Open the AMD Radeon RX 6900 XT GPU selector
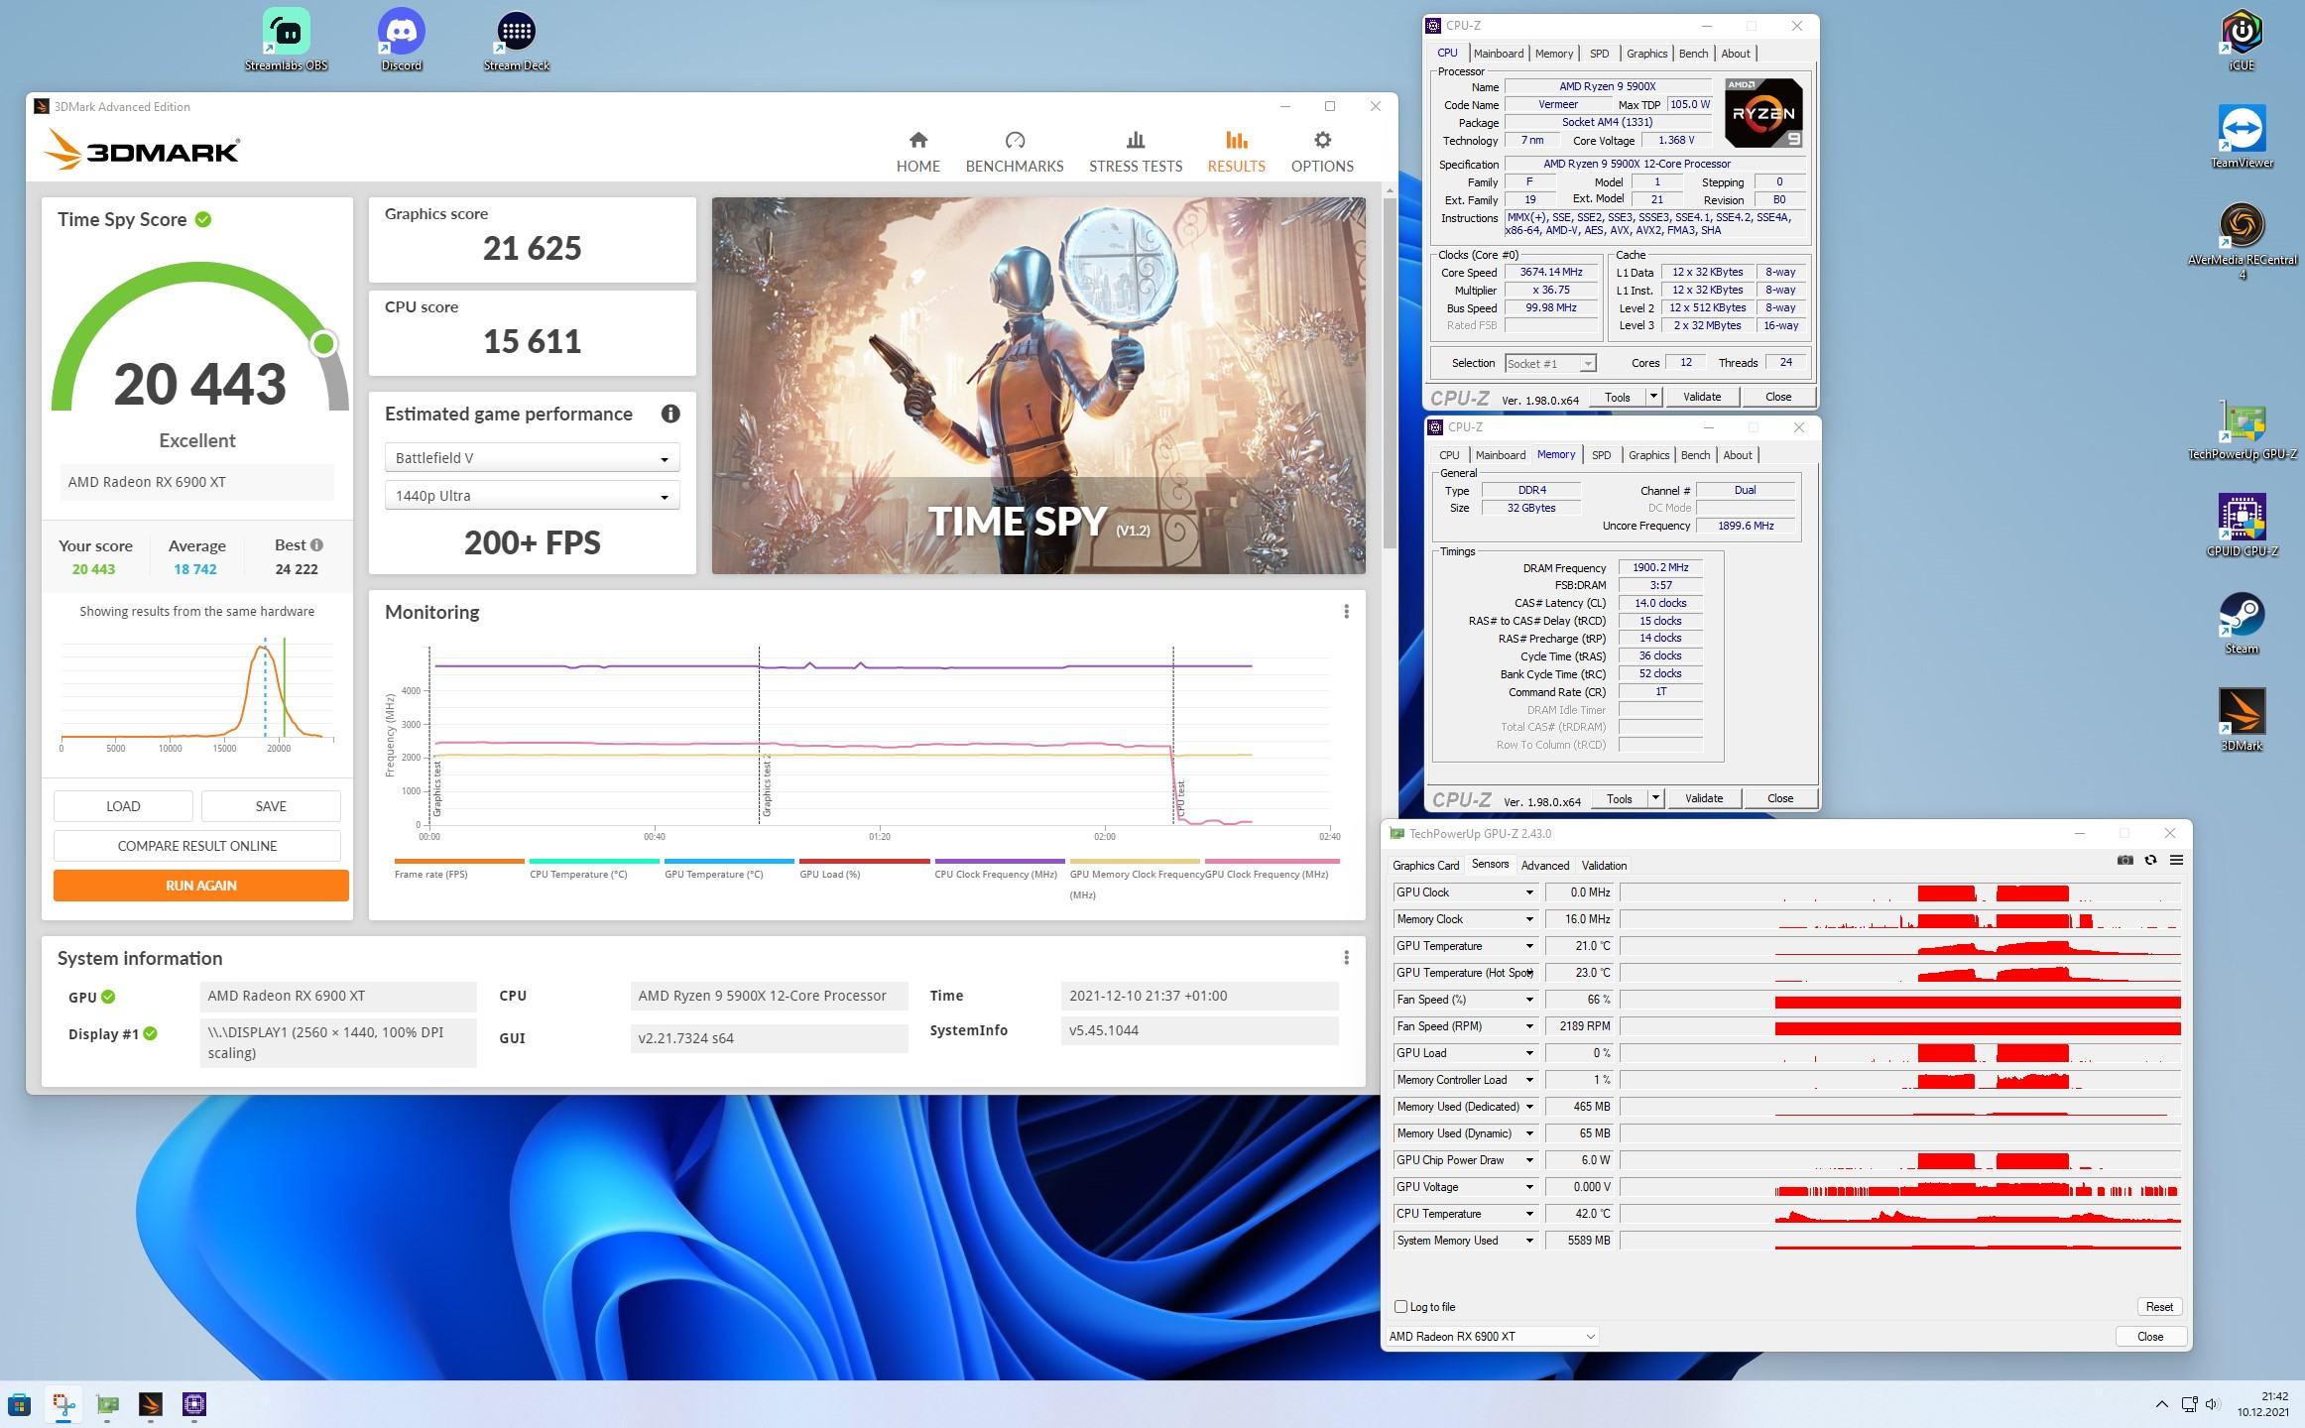The image size is (2305, 1428). tap(1491, 1336)
